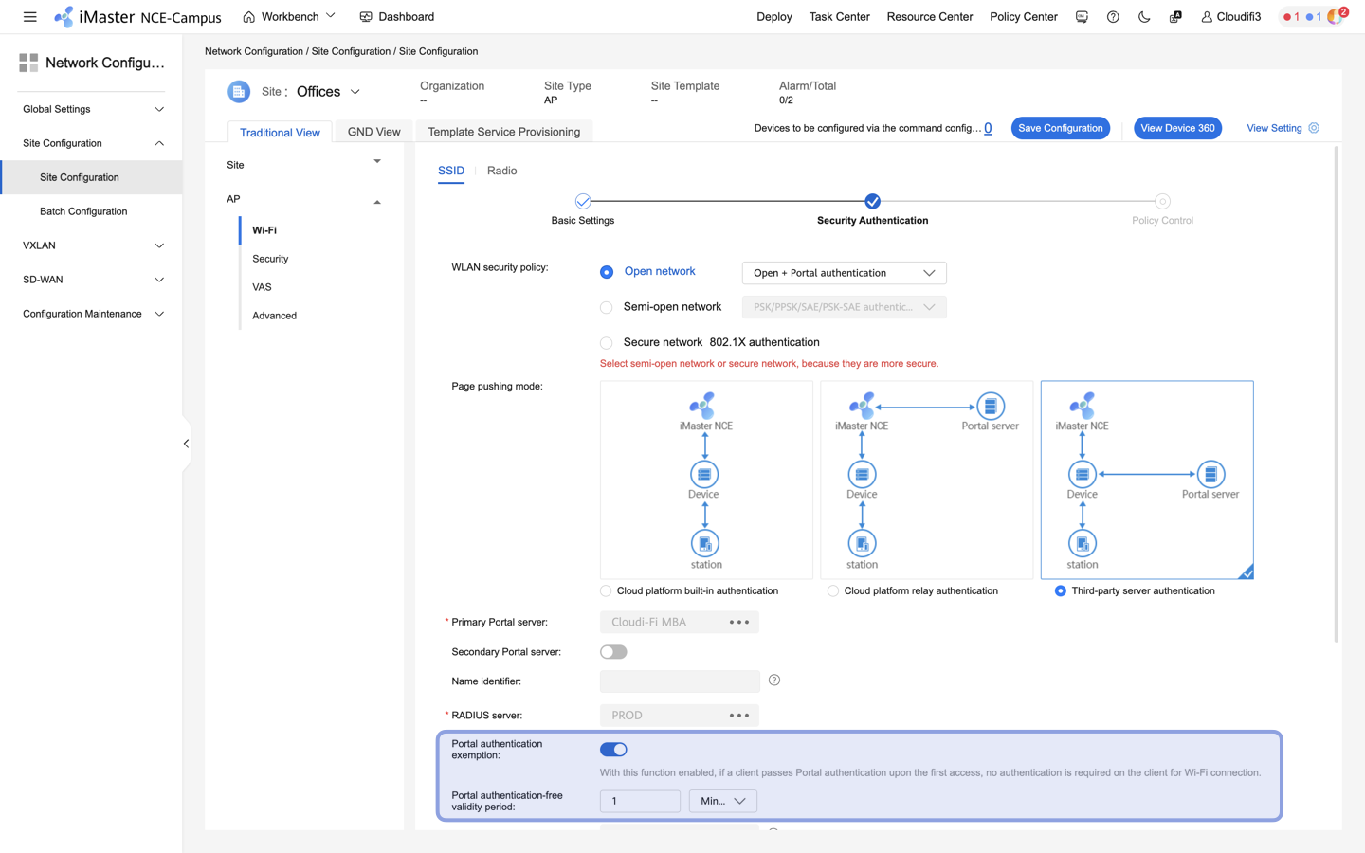
Task: Disable Portal authentication exemption switch
Action: (x=613, y=750)
